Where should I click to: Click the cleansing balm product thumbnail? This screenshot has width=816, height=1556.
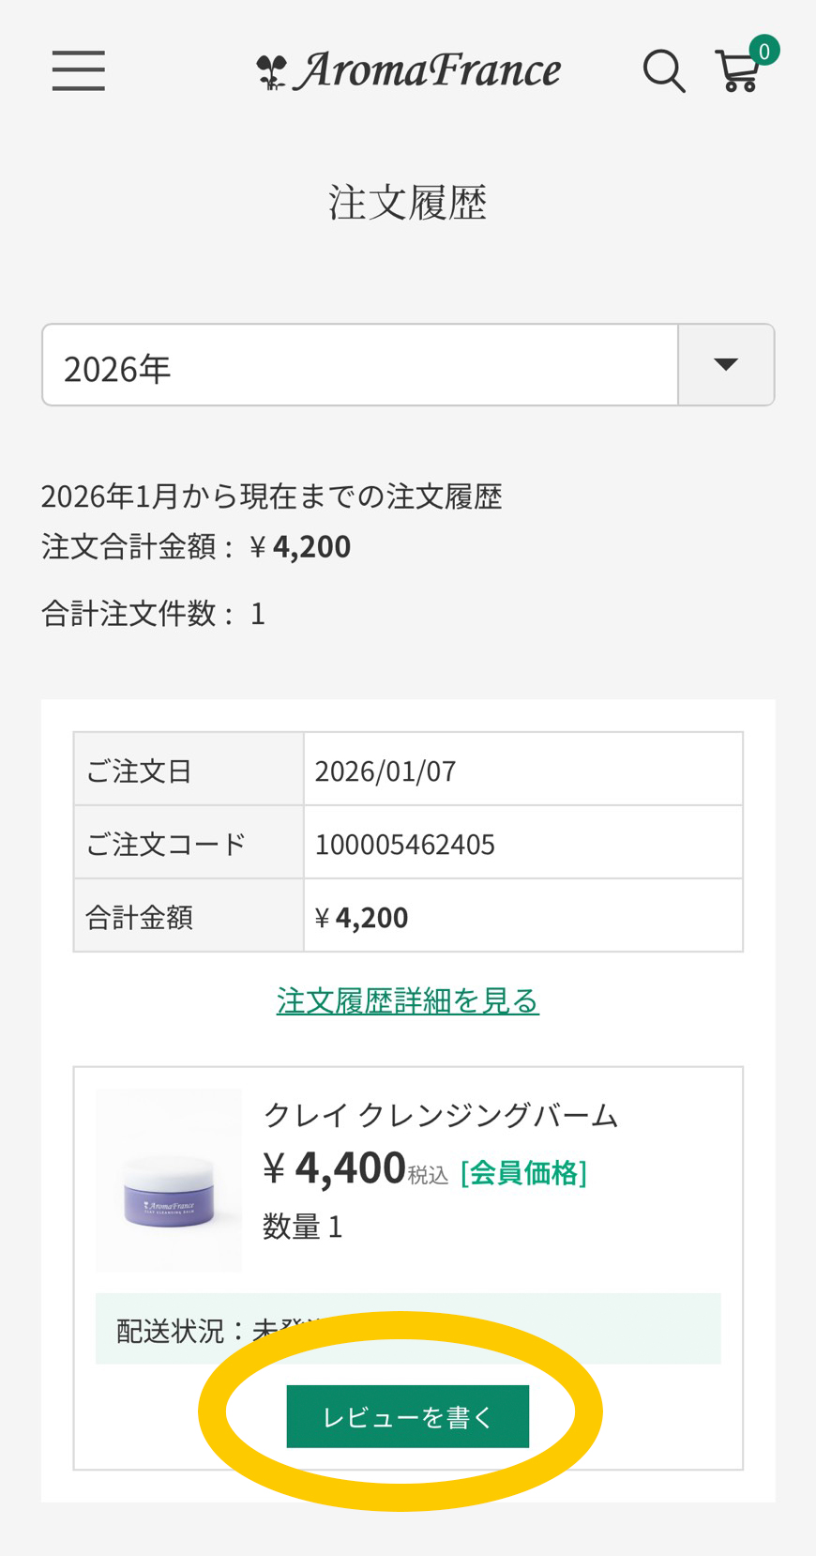click(x=169, y=1181)
